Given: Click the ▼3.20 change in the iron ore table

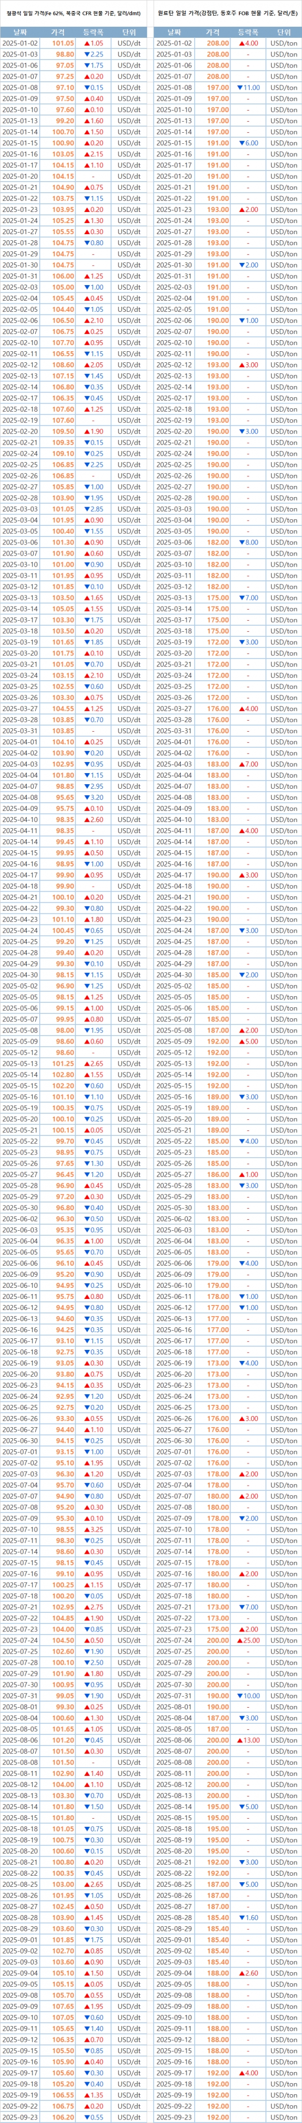Looking at the screenshot, I should (93, 797).
